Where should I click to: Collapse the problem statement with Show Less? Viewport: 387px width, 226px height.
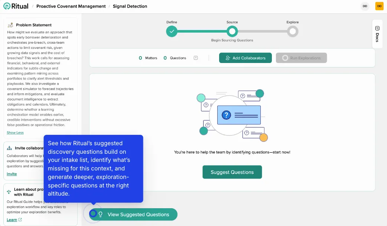pyautogui.click(x=15, y=132)
